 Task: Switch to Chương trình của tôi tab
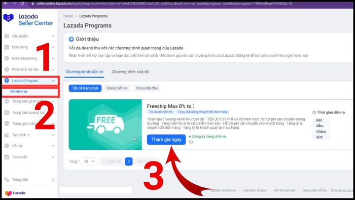[130, 72]
